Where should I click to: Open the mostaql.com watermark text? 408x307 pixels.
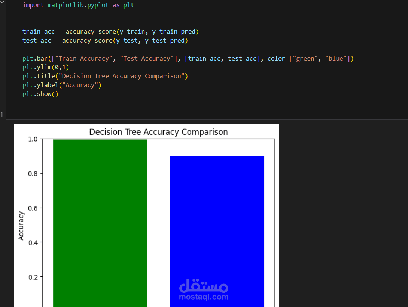[204, 297]
